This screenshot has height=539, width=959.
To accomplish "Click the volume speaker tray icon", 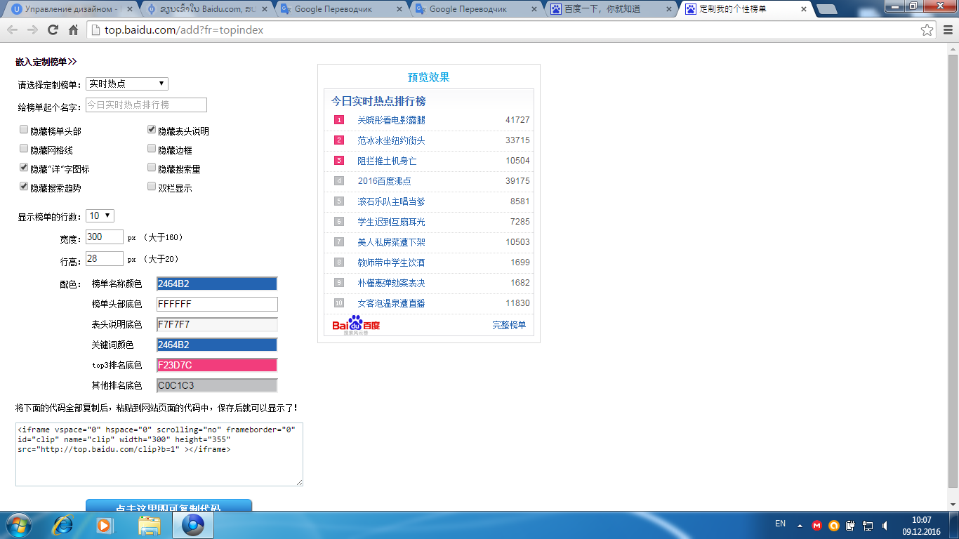I will 885,525.
